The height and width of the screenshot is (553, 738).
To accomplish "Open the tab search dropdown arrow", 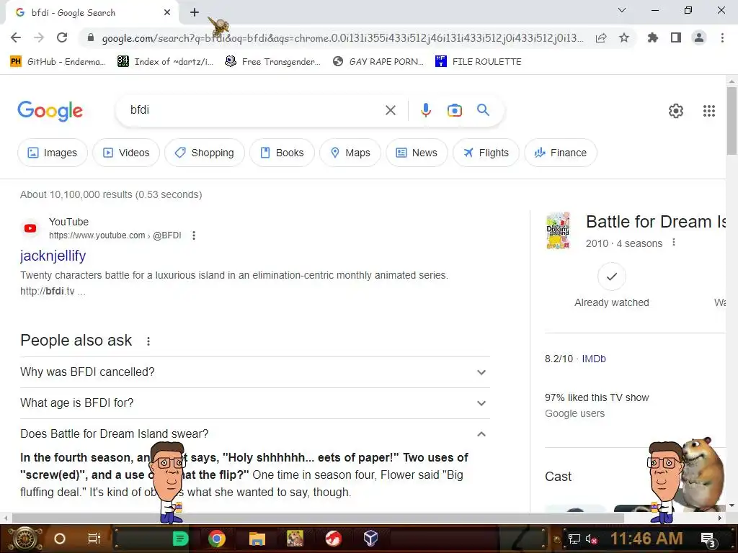I will (x=622, y=10).
